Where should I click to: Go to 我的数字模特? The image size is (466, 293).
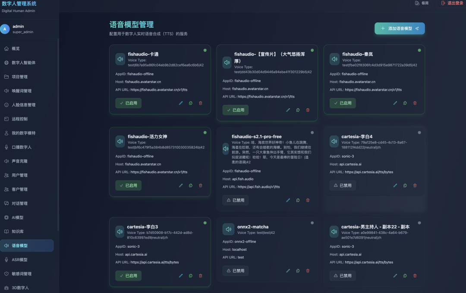pyautogui.click(x=27, y=133)
